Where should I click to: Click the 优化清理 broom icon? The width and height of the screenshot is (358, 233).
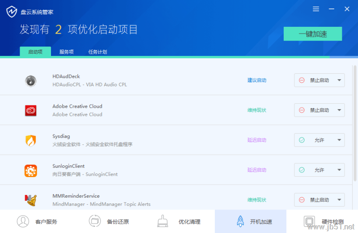(162, 221)
